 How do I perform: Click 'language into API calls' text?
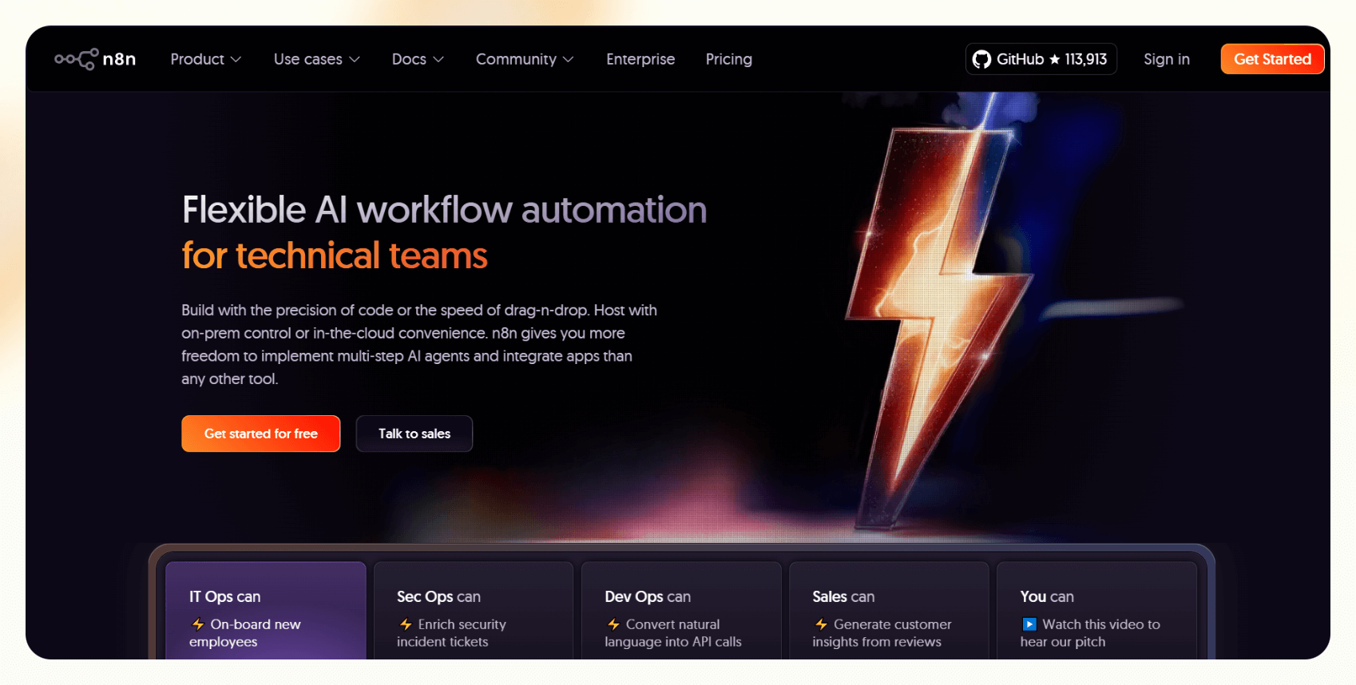tap(673, 642)
